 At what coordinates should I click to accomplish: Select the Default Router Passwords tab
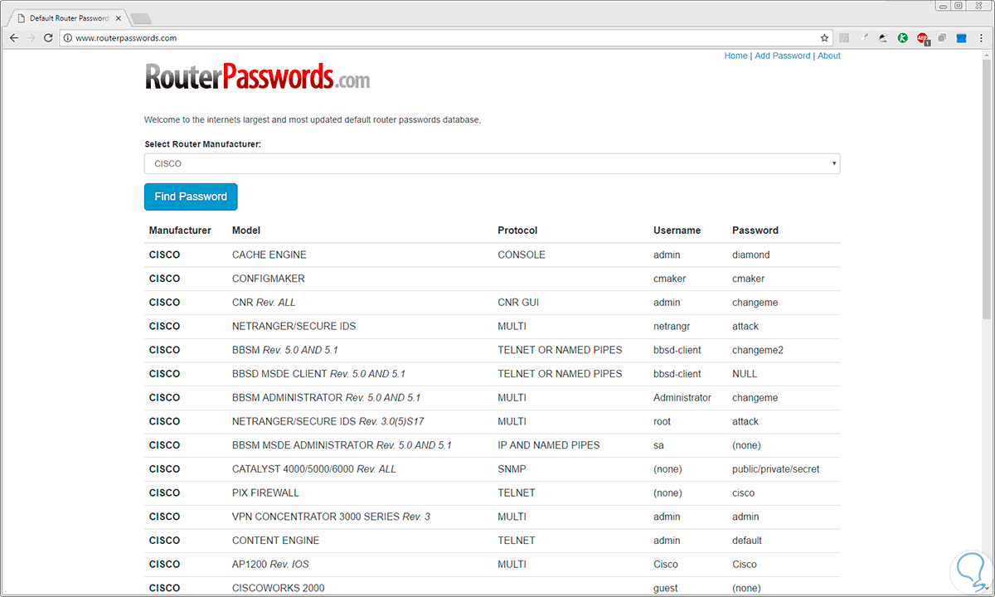(69, 17)
